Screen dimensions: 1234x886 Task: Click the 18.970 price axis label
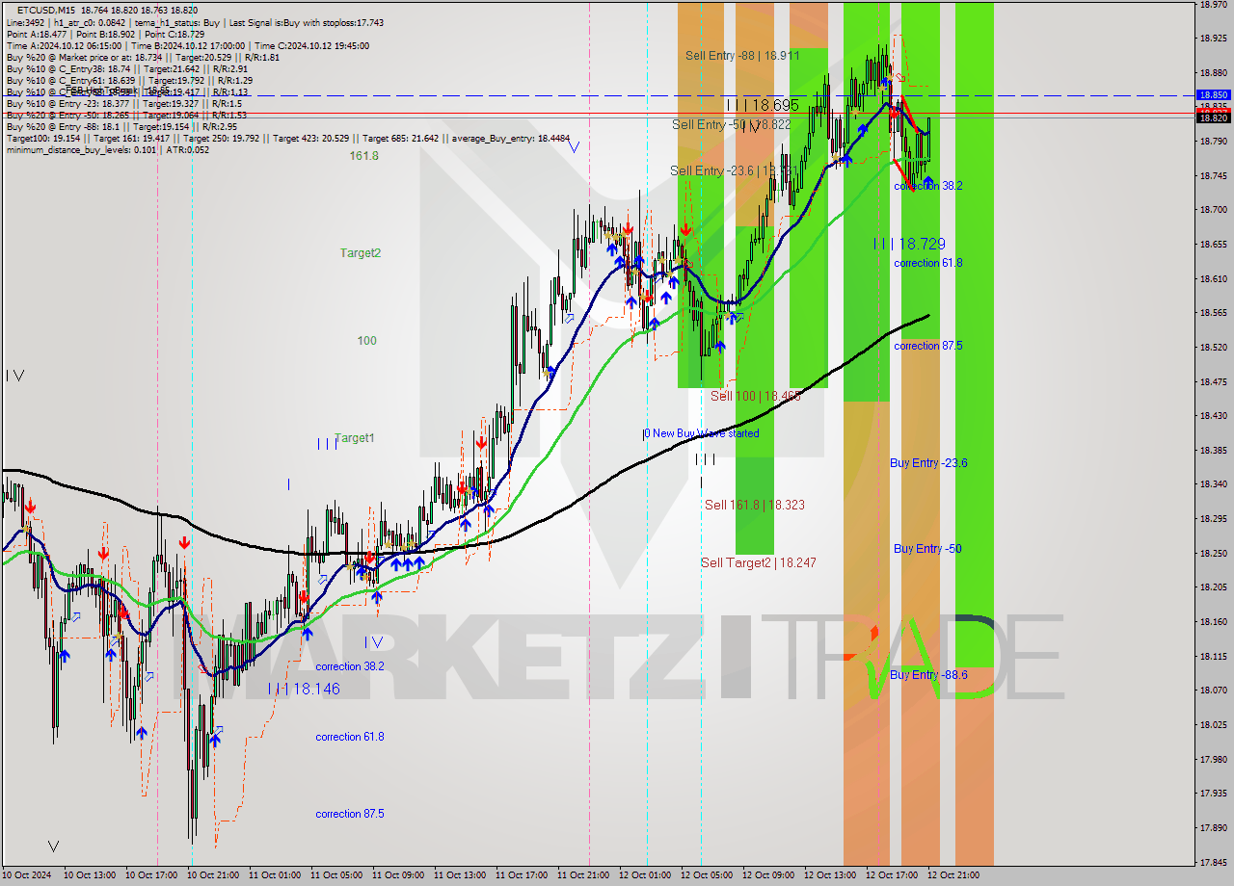1213,5
